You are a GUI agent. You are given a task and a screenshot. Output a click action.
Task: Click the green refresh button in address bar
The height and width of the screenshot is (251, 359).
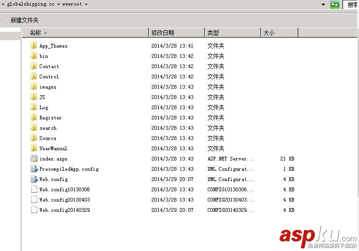click(335, 5)
